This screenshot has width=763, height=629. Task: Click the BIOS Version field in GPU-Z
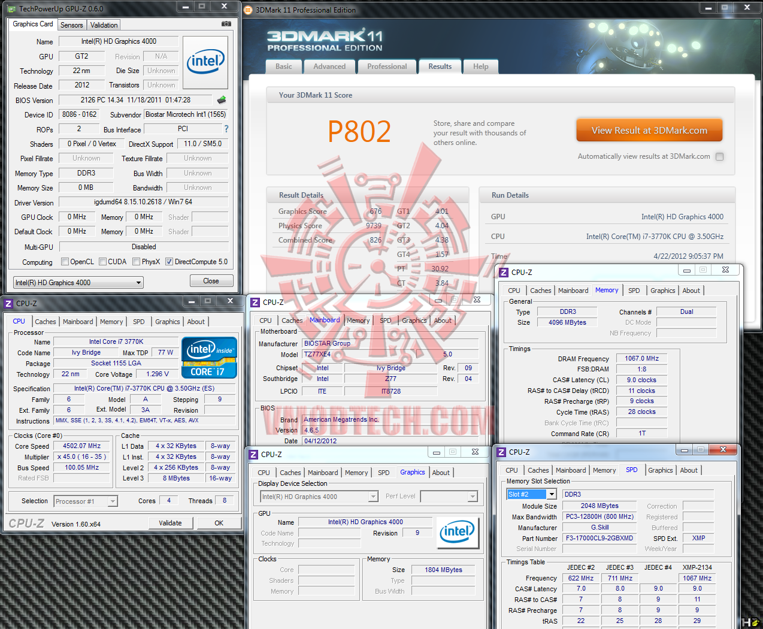coord(135,100)
